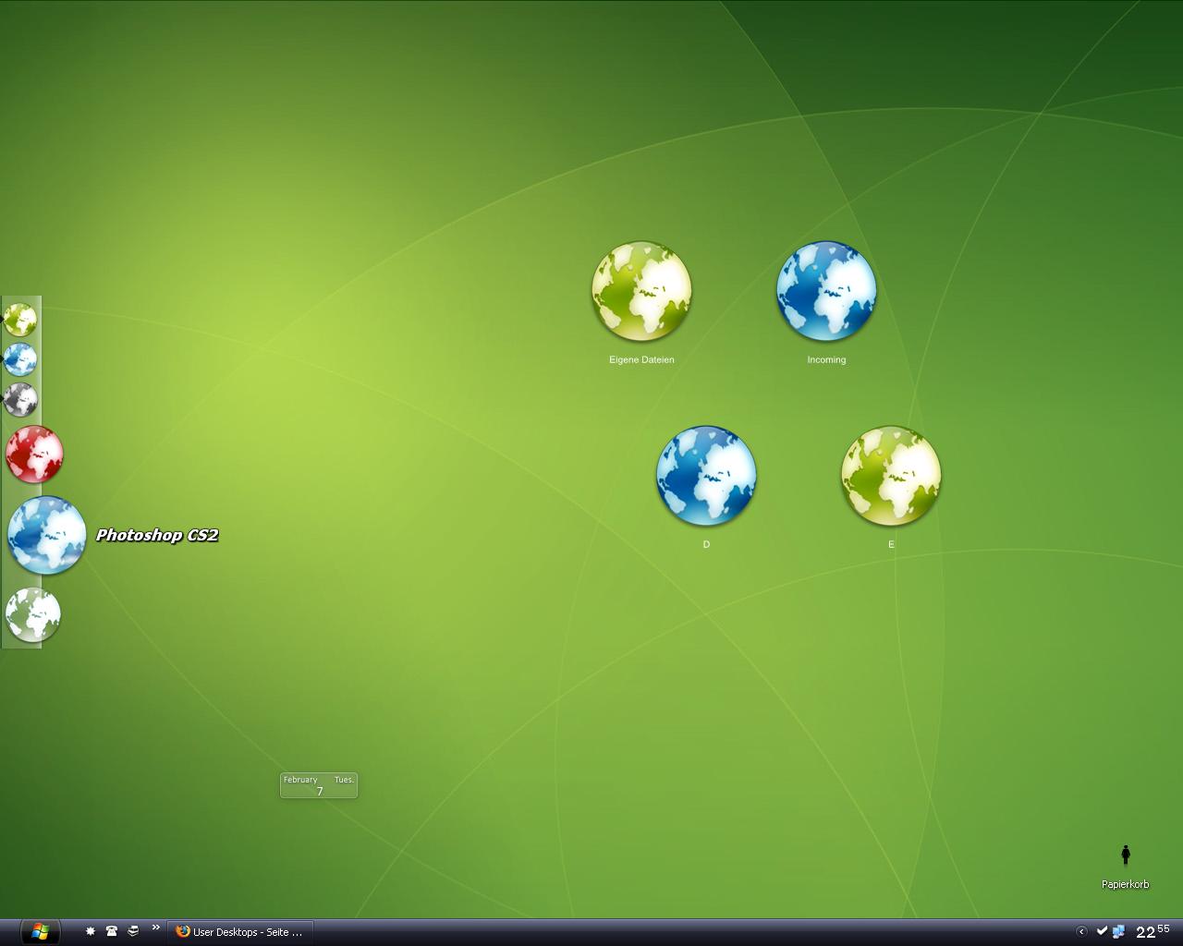The width and height of the screenshot is (1183, 946).
Task: Launch Photoshop CS2 from the dock
Action: [46, 535]
